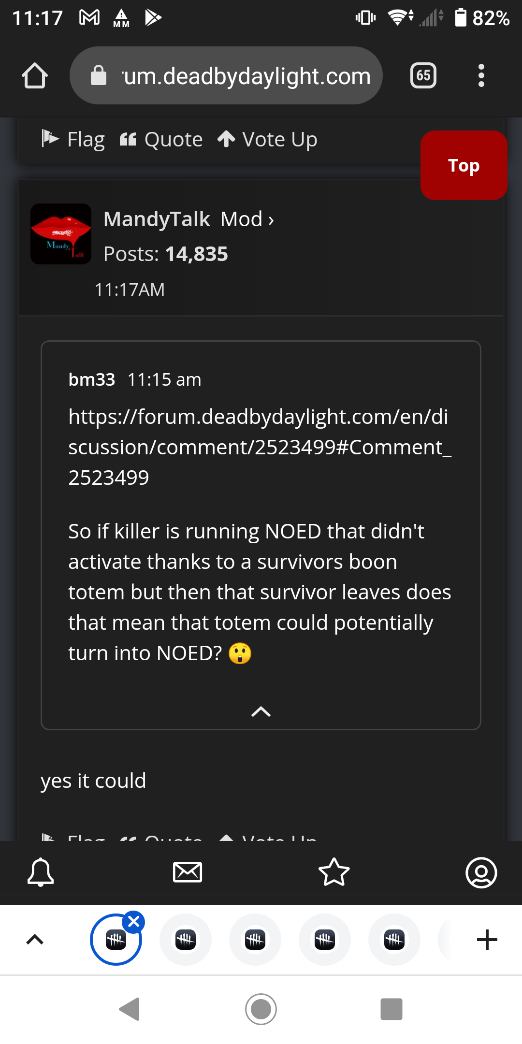Open the browser three-dot menu
The image size is (522, 1044).
pos(481,75)
